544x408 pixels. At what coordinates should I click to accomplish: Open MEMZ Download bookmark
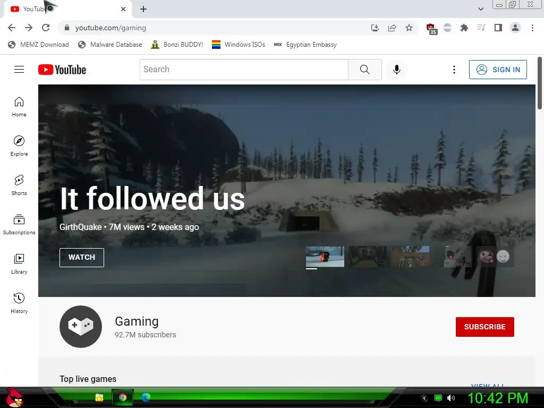pos(38,45)
